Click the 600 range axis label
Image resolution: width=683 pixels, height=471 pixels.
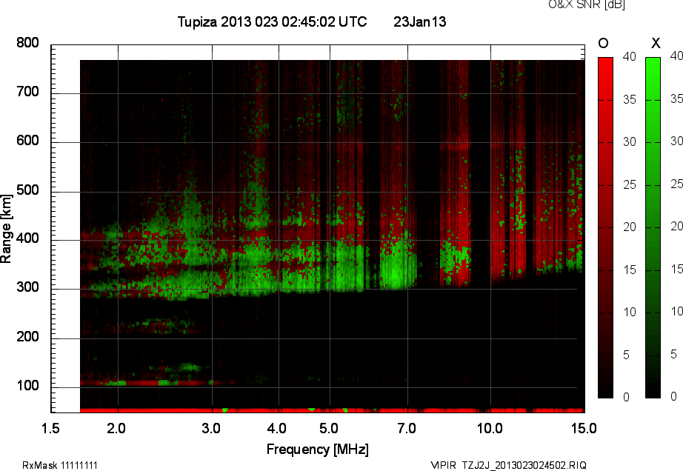27,140
